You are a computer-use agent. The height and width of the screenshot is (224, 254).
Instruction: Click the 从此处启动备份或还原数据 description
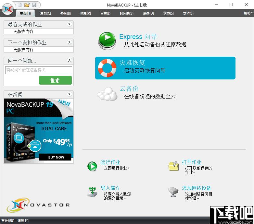click(x=155, y=45)
